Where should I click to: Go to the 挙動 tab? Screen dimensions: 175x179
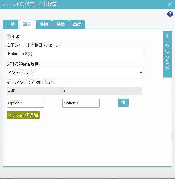(x=60, y=24)
